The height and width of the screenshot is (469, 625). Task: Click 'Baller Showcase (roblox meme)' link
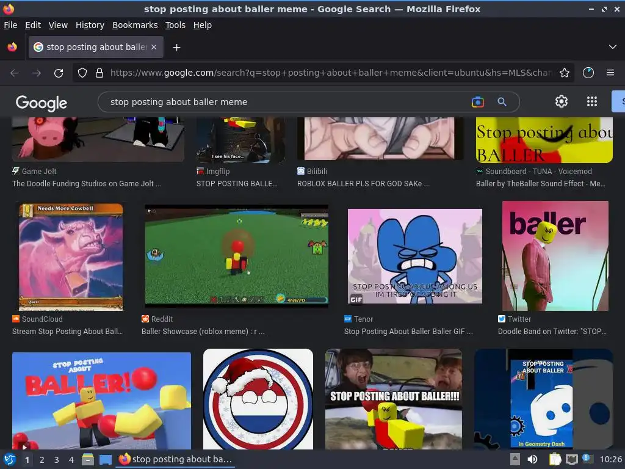pyautogui.click(x=203, y=332)
